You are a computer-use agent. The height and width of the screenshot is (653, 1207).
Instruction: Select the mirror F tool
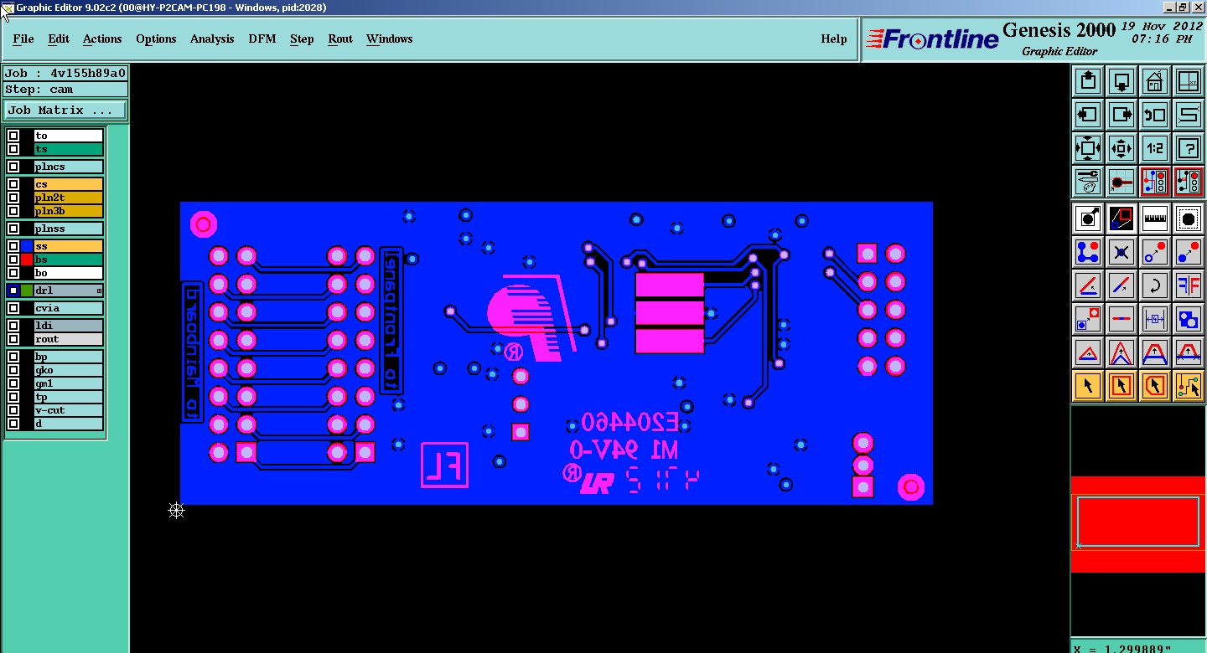point(1189,285)
